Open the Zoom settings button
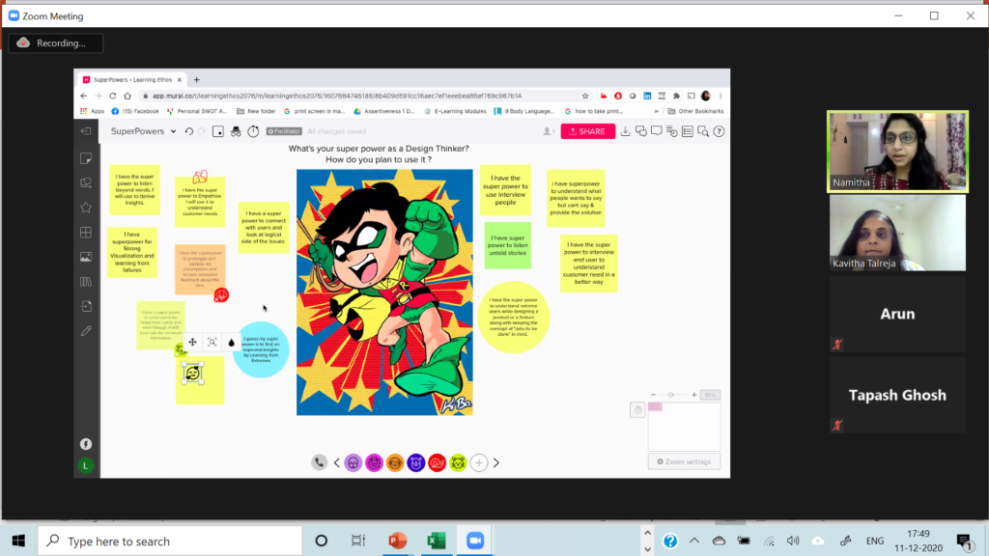This screenshot has height=556, width=989. [685, 461]
